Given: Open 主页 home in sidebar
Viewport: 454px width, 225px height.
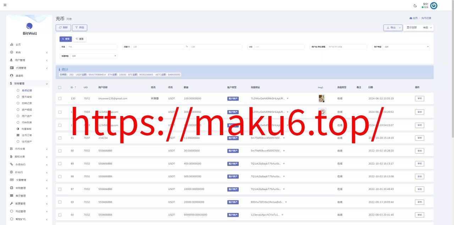Looking at the screenshot, I should click(18, 45).
